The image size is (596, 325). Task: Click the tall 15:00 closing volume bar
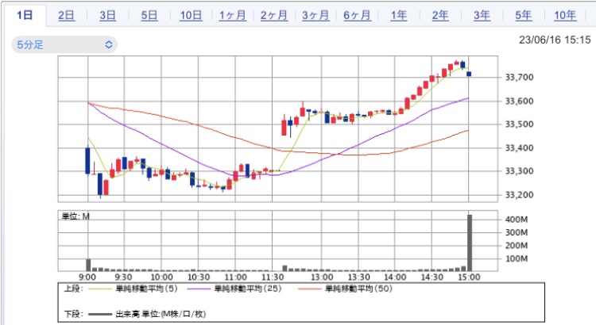470,243
